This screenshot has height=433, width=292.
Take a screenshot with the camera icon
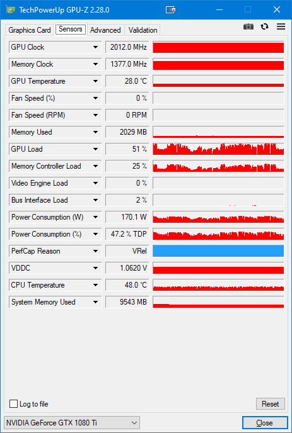click(x=248, y=26)
